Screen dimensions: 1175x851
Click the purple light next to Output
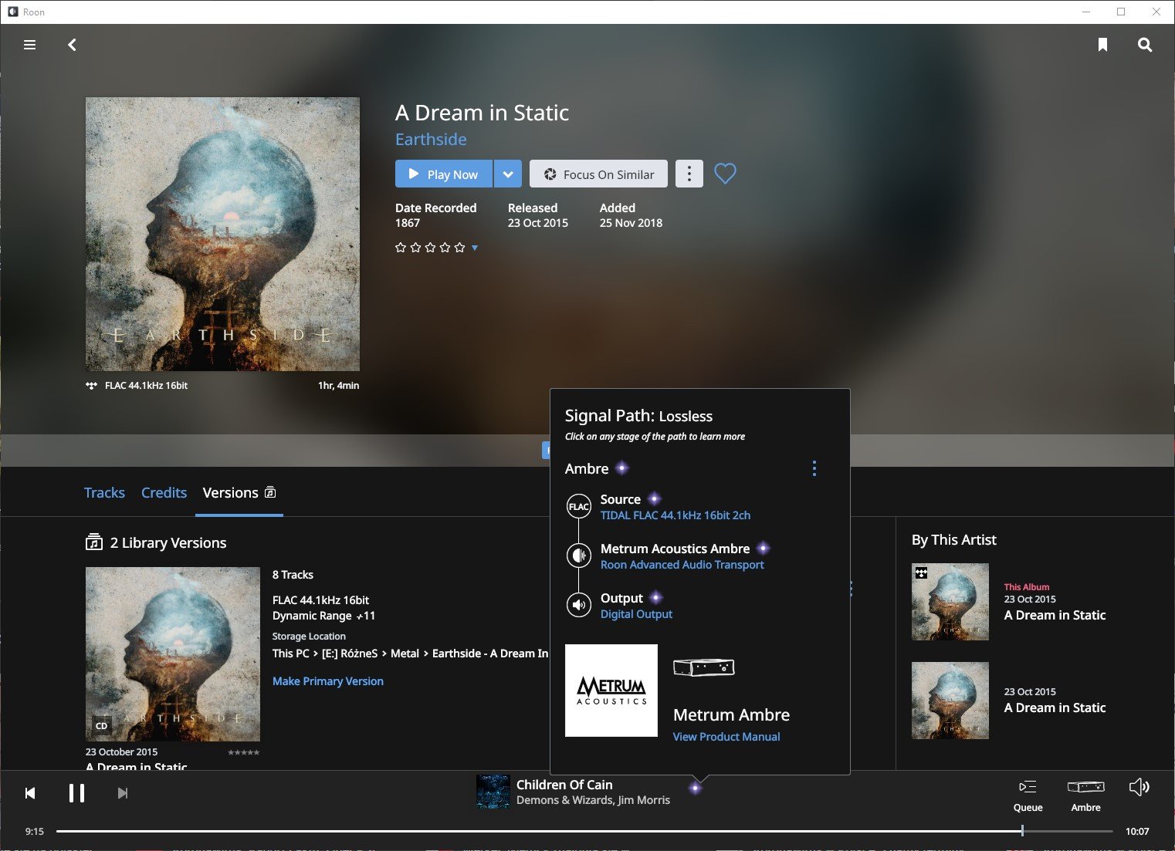pos(656,597)
